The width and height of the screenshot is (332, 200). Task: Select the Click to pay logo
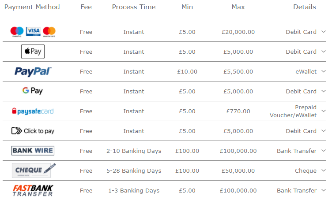coord(33,131)
